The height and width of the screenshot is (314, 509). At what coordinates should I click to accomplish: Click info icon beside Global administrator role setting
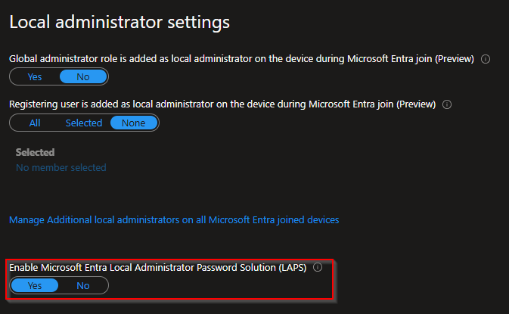pos(486,59)
